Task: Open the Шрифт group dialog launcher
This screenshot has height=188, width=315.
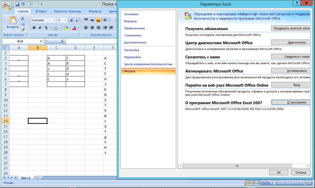Action: point(79,35)
